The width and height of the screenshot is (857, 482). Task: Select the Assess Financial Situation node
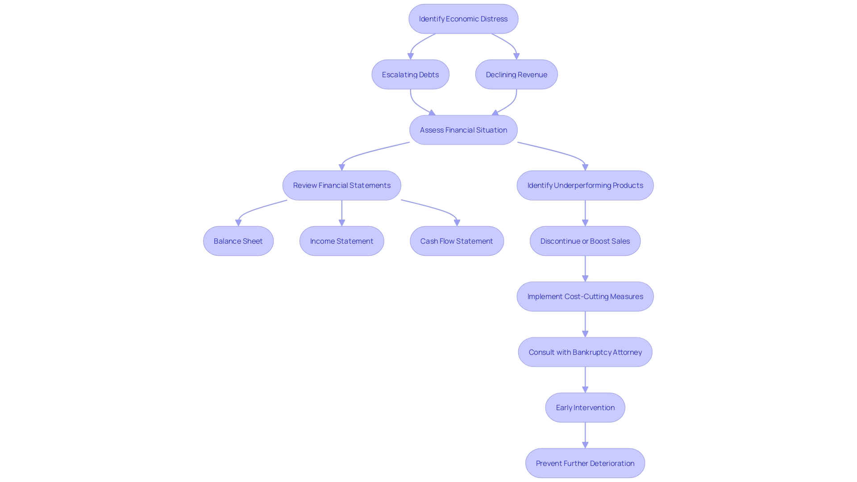(463, 130)
